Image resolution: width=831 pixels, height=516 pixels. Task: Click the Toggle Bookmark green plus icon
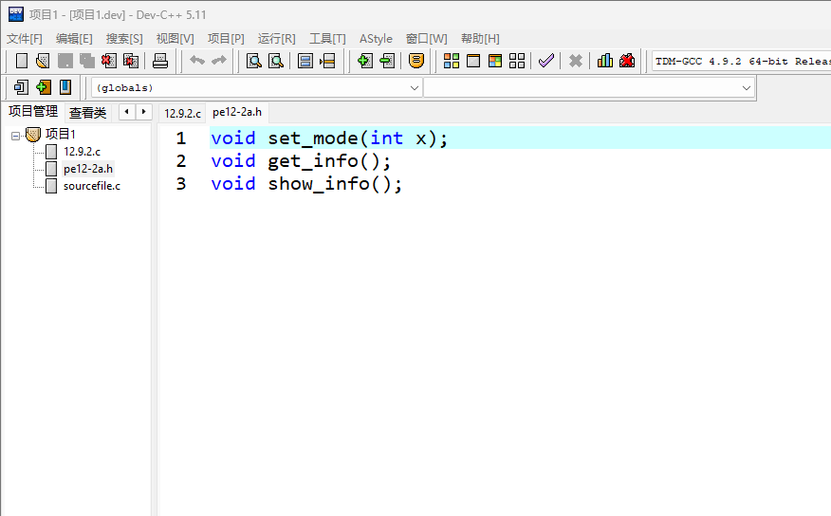pyautogui.click(x=43, y=87)
